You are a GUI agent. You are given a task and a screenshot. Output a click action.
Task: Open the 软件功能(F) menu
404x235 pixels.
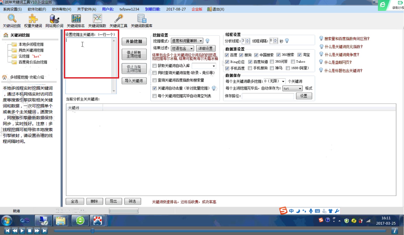pyautogui.click(x=37, y=9)
